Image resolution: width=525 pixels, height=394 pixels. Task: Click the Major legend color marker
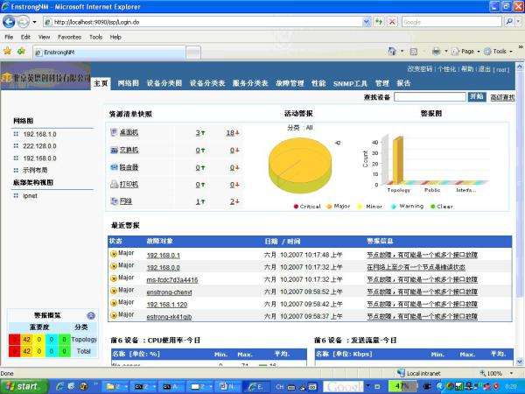coord(329,207)
